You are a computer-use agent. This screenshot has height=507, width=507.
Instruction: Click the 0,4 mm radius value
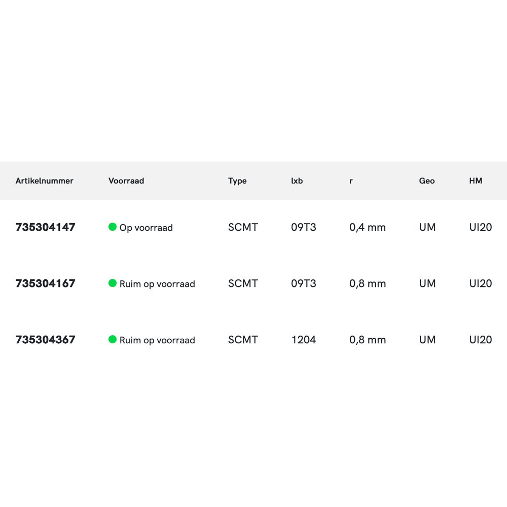click(368, 228)
